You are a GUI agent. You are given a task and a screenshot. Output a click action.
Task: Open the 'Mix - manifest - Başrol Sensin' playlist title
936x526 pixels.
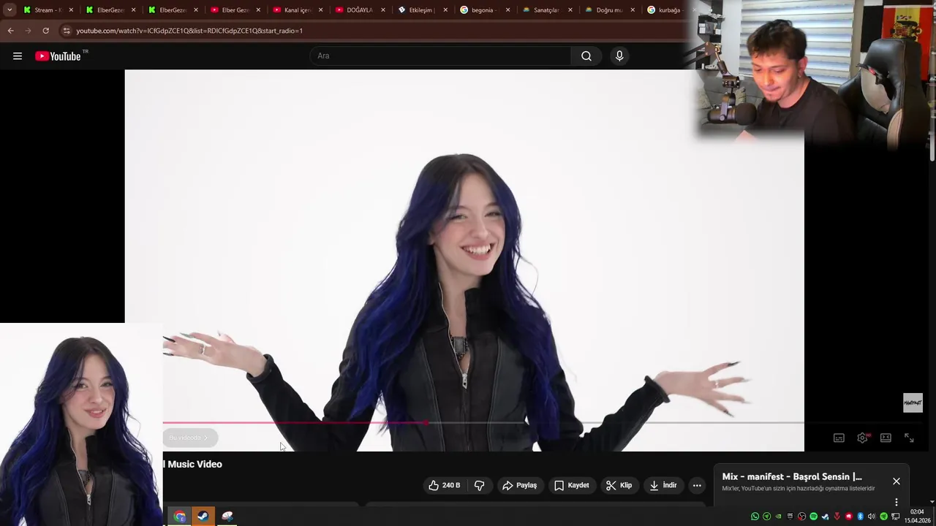click(792, 476)
